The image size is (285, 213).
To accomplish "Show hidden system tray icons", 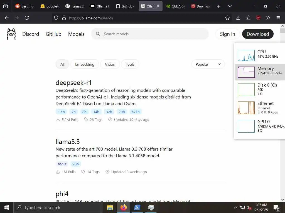I will tap(235, 207).
